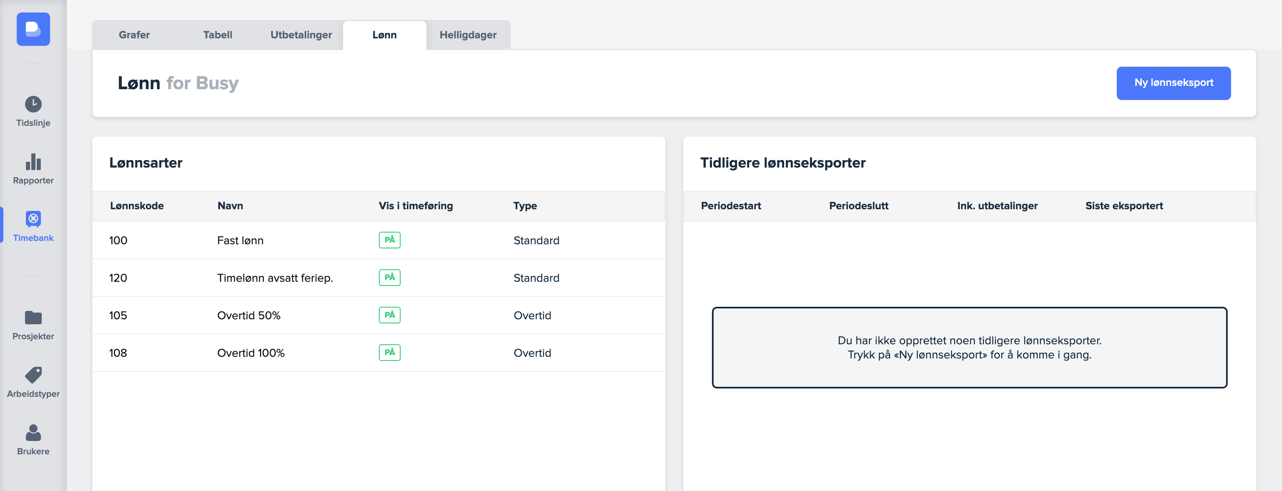
Task: Click the Lønnsarter heading
Action: [x=146, y=163]
